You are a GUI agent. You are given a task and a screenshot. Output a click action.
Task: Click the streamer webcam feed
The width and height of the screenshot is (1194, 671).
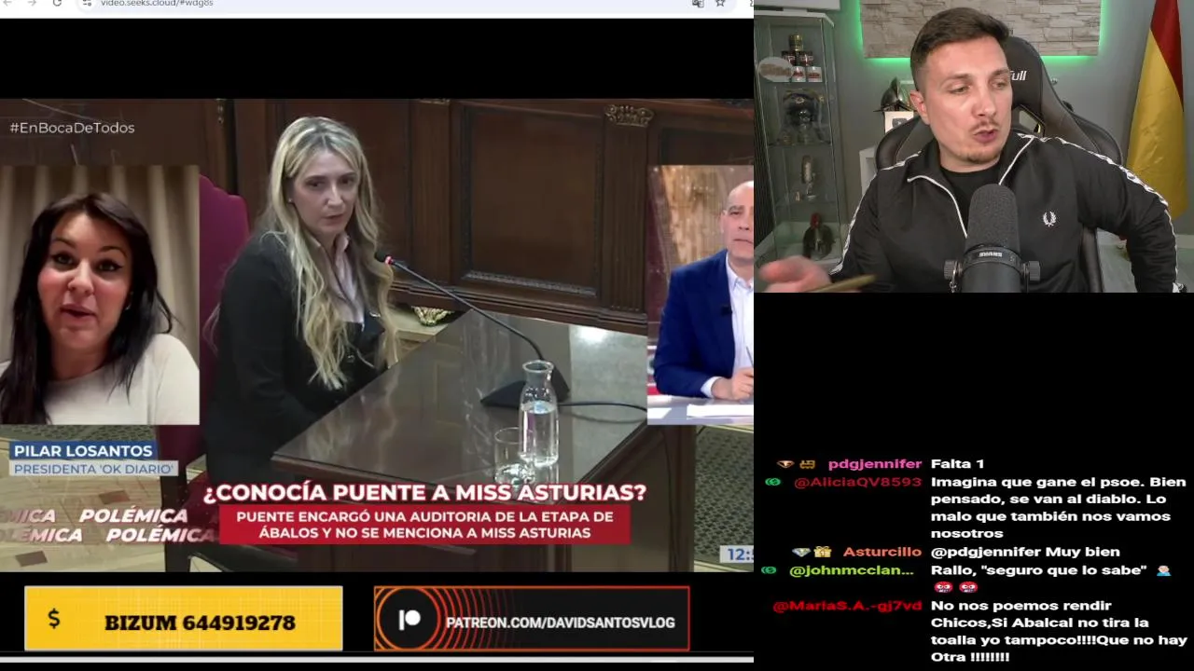point(974,146)
